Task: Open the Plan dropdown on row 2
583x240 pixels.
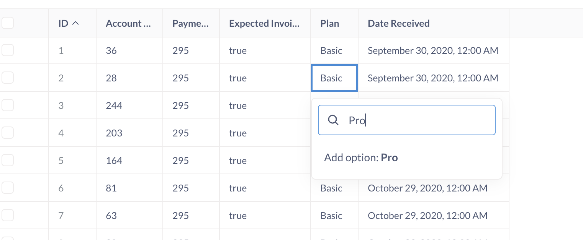Action: click(x=334, y=78)
